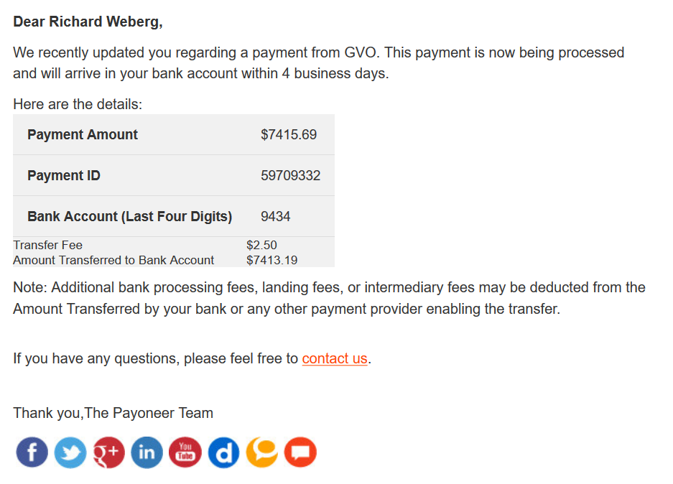Visit the LinkedIn icon link

(147, 452)
